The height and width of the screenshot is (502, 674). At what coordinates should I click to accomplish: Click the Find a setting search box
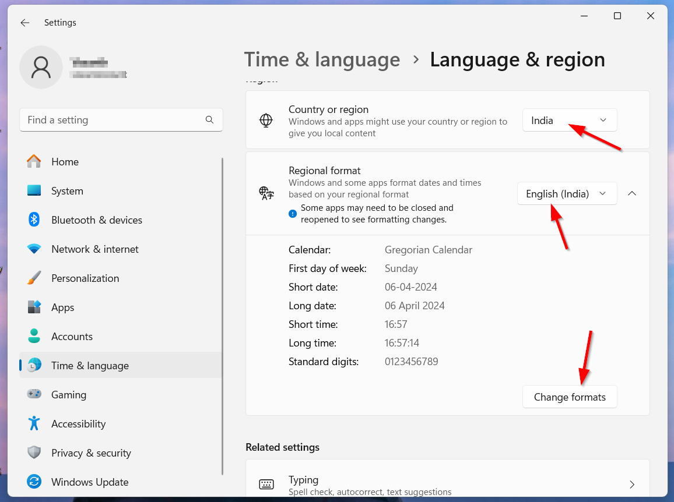click(121, 120)
